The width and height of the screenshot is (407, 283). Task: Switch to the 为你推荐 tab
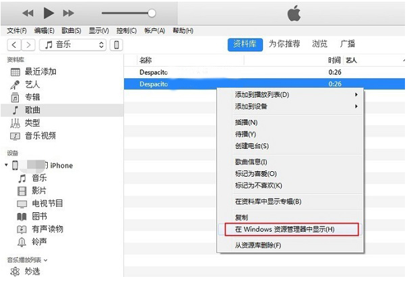(284, 44)
